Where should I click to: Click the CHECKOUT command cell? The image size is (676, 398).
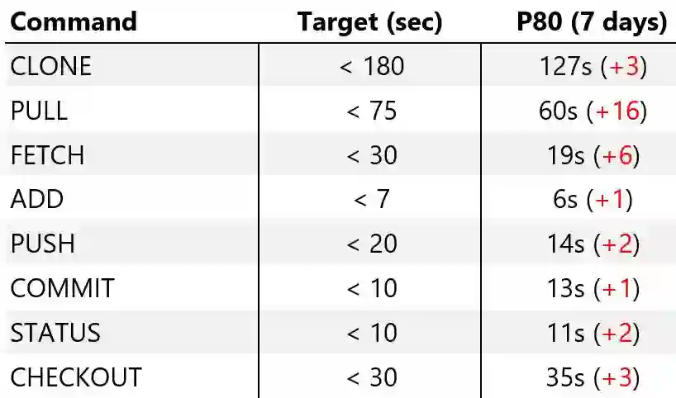click(x=75, y=377)
